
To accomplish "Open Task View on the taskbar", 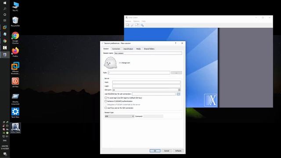I will tap(5, 21).
